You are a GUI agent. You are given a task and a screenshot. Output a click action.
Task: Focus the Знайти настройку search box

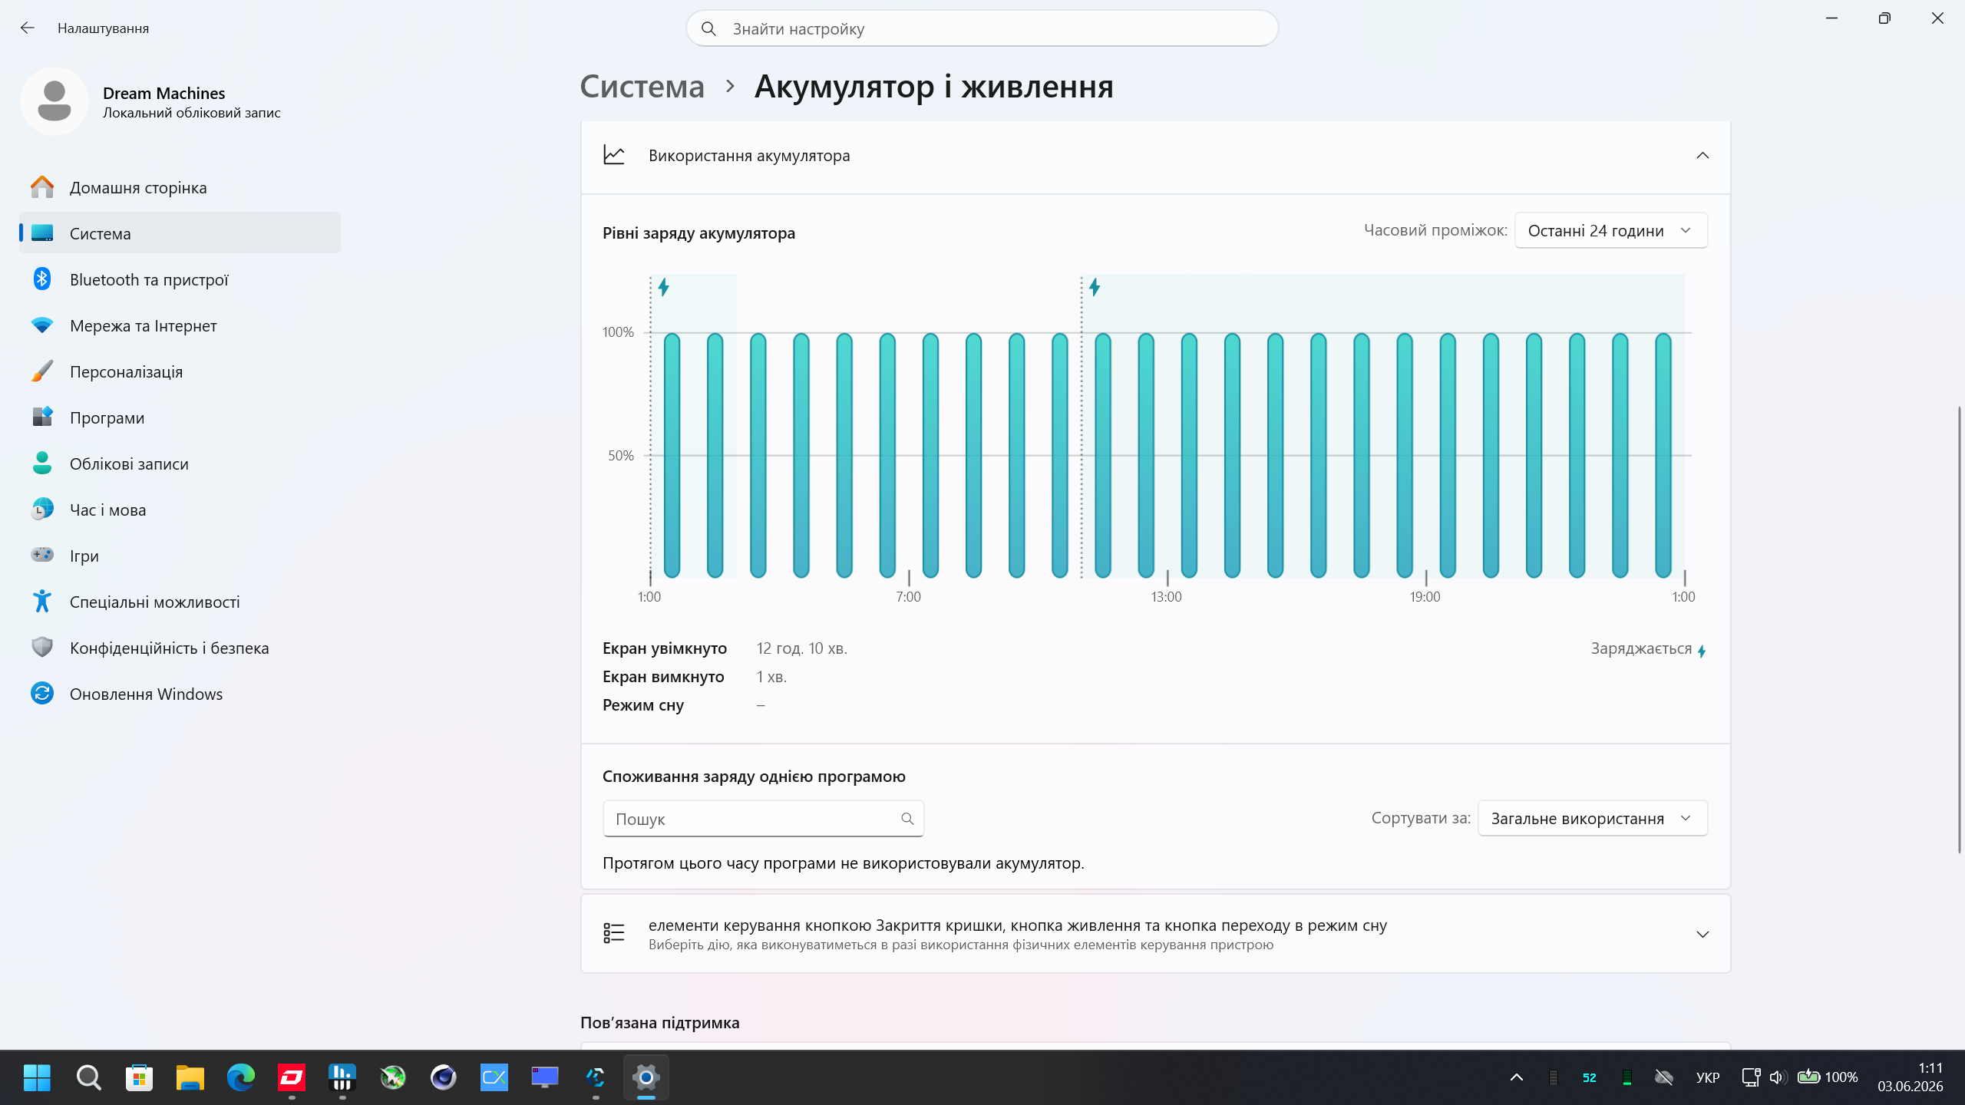[982, 28]
